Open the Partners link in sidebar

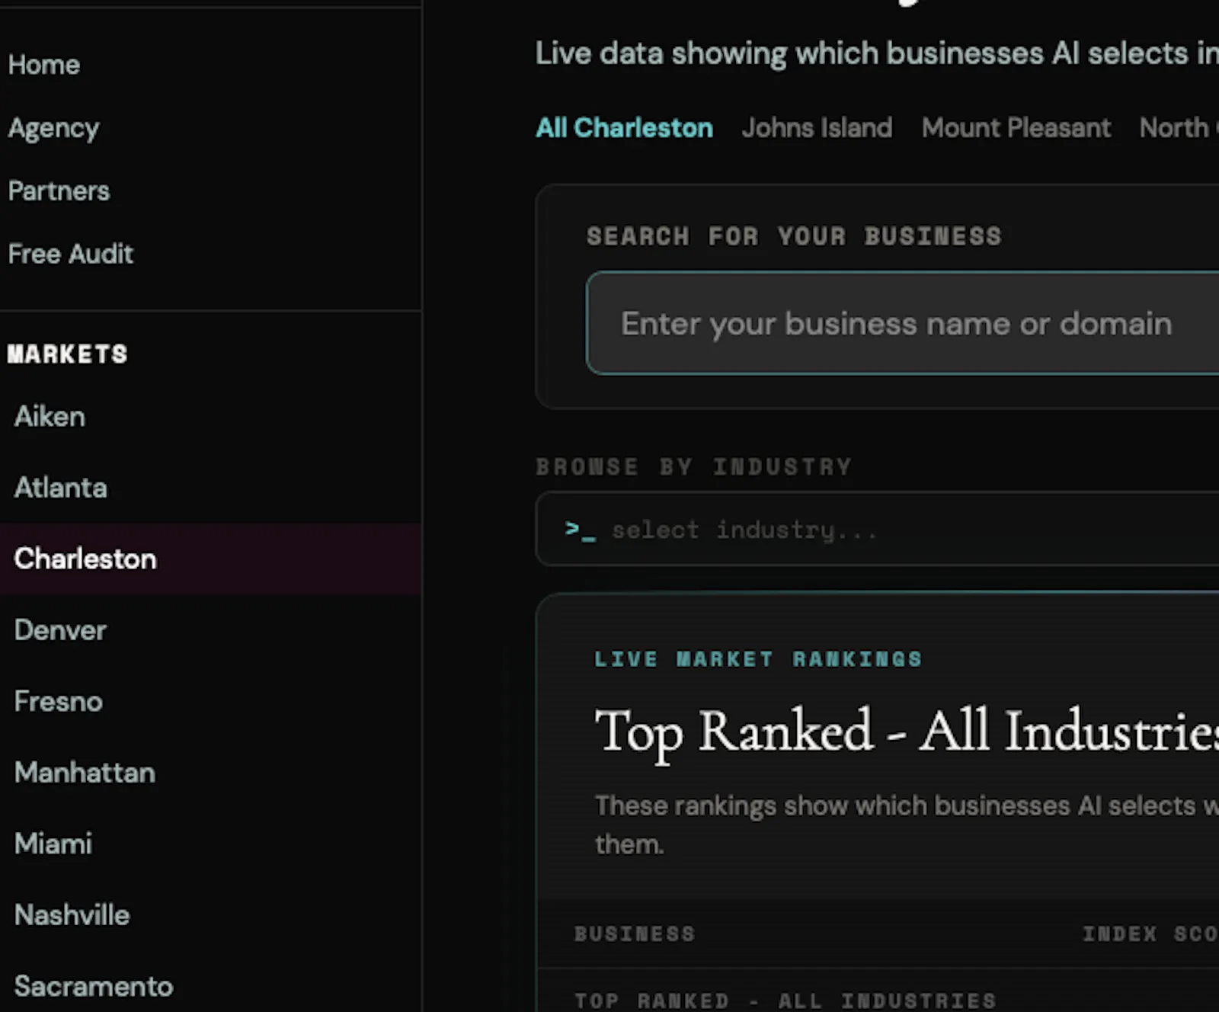pyautogui.click(x=59, y=191)
